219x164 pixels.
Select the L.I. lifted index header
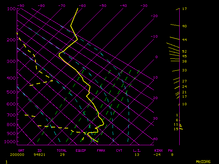pyautogui.click(x=137, y=150)
